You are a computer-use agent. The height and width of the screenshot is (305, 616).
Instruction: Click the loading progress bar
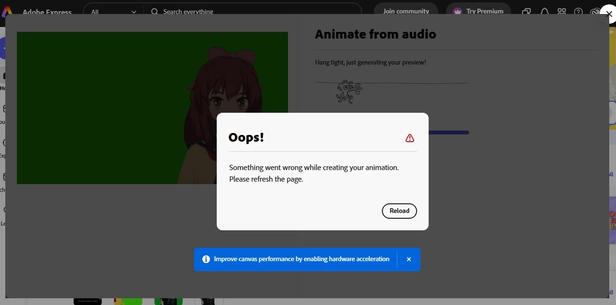pos(448,133)
